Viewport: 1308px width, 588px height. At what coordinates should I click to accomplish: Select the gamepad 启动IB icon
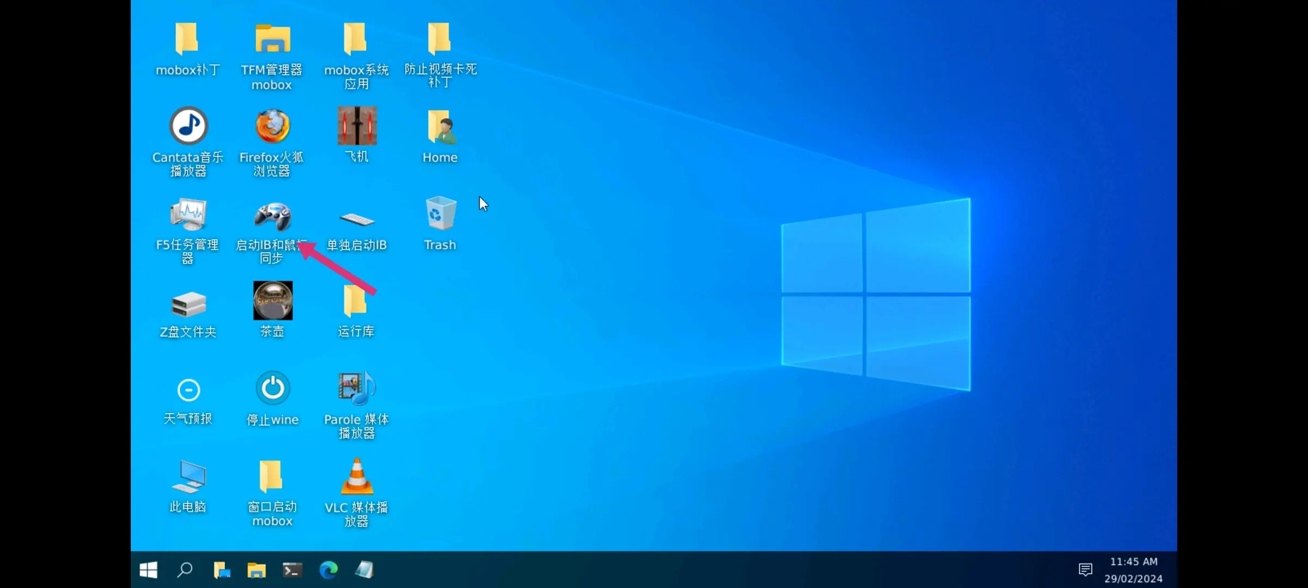[272, 216]
